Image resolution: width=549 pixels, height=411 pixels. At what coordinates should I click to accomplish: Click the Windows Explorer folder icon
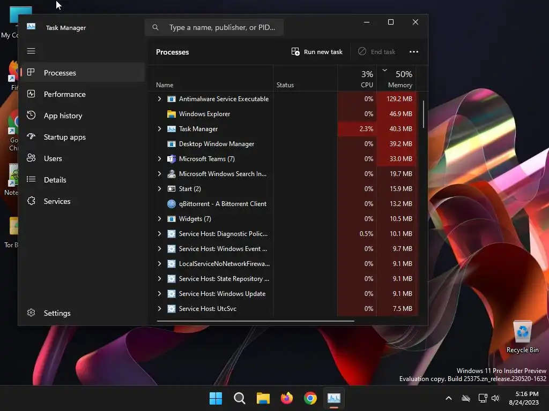pyautogui.click(x=171, y=114)
